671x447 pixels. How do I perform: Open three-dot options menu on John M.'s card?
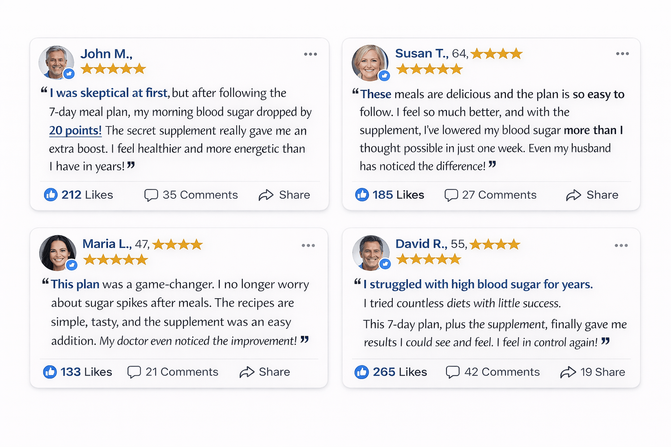tap(310, 54)
